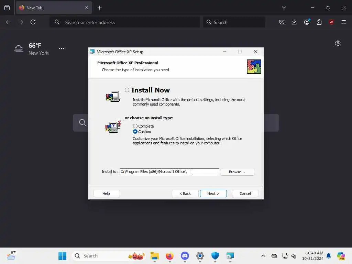
Task: Go back with browser back arrow
Action: (8, 22)
